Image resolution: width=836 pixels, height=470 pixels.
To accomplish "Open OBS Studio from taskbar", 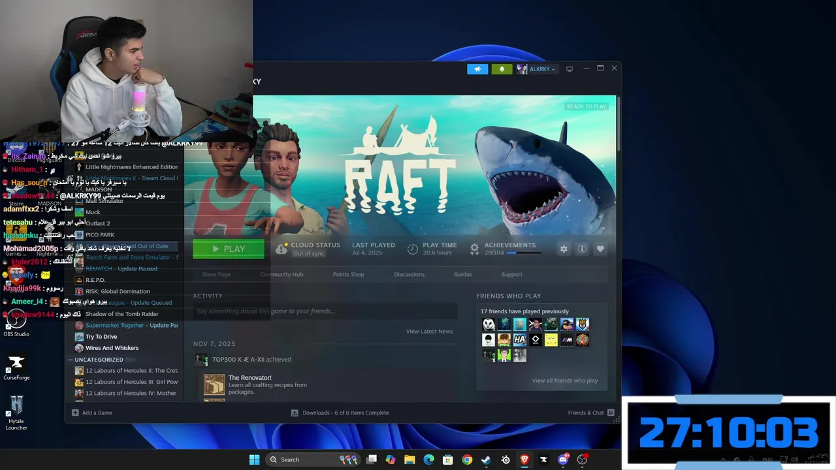I will pyautogui.click(x=582, y=460).
